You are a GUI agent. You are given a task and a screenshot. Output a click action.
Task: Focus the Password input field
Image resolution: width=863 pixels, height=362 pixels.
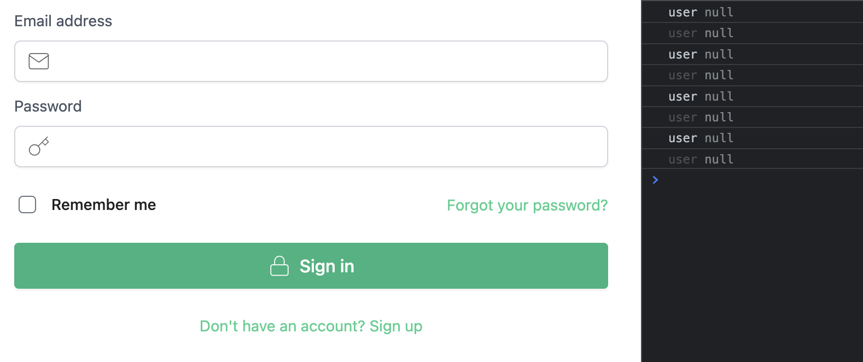[x=311, y=147]
